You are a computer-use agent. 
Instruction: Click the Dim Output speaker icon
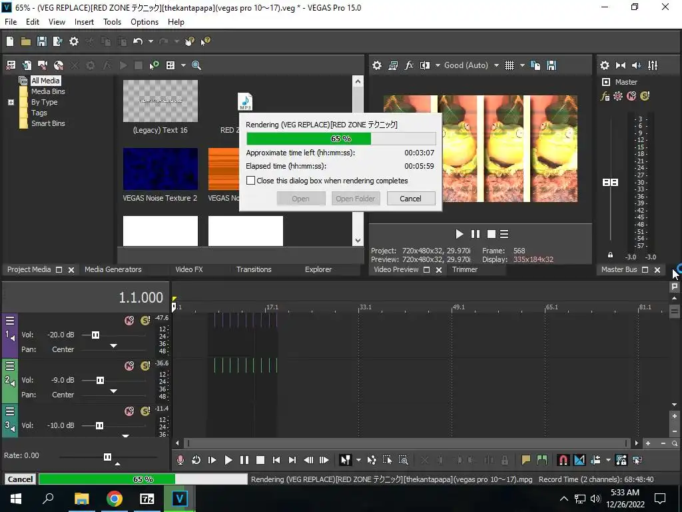click(x=636, y=65)
